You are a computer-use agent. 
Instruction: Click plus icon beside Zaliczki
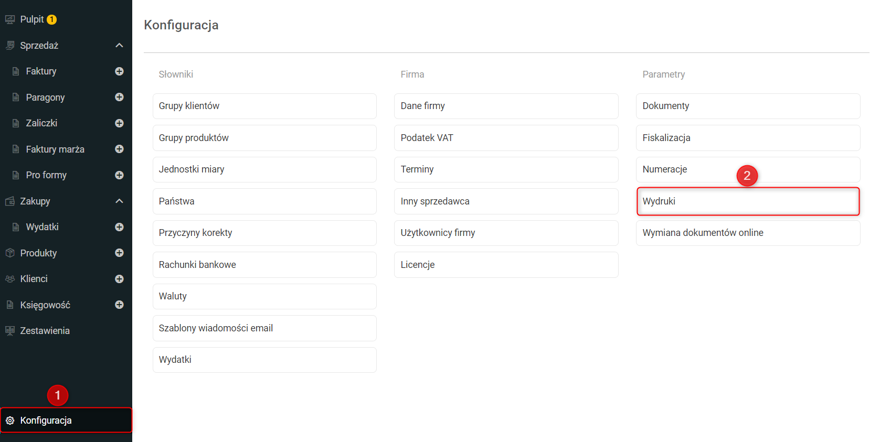(x=119, y=123)
